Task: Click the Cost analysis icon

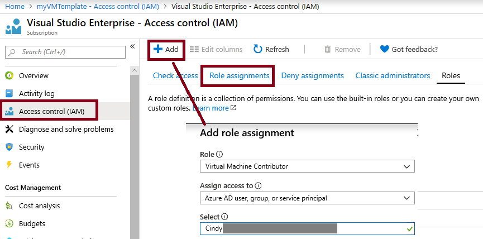Action: 9,205
